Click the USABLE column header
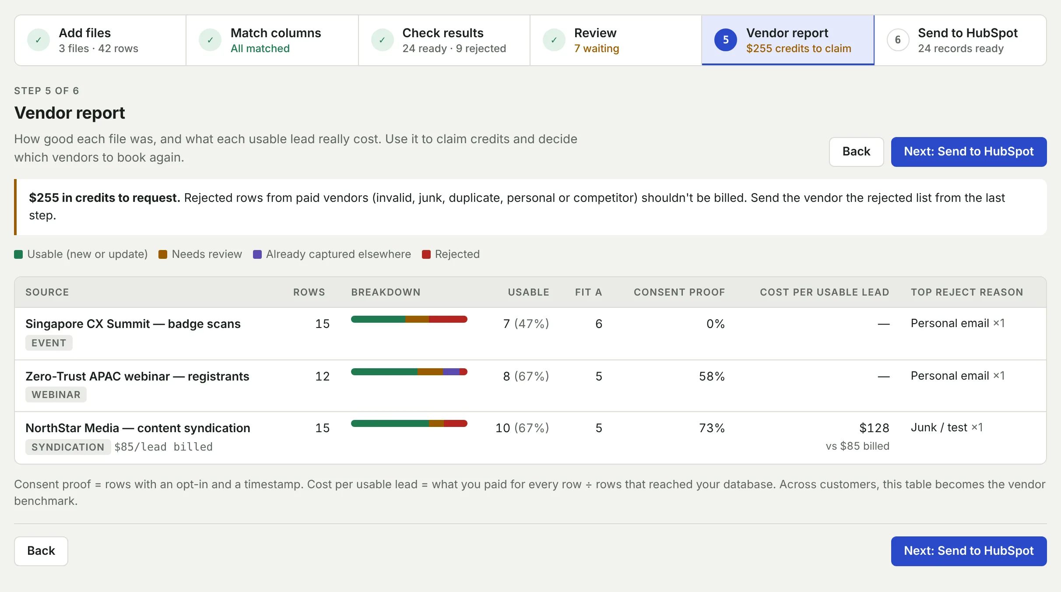Screen dimensions: 1061x592 [x=528, y=292]
